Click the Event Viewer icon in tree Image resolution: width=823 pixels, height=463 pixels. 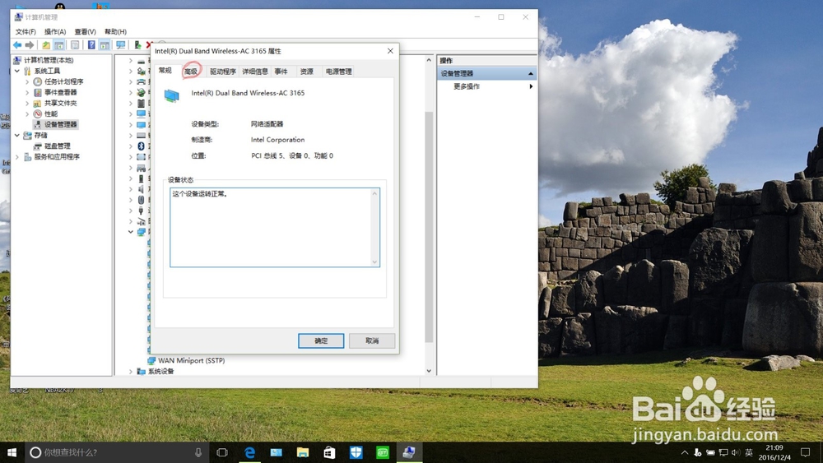38,92
